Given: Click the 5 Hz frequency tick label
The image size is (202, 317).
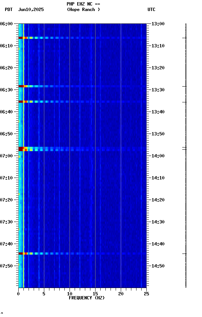Looking at the screenshot, I should [x=44, y=294].
